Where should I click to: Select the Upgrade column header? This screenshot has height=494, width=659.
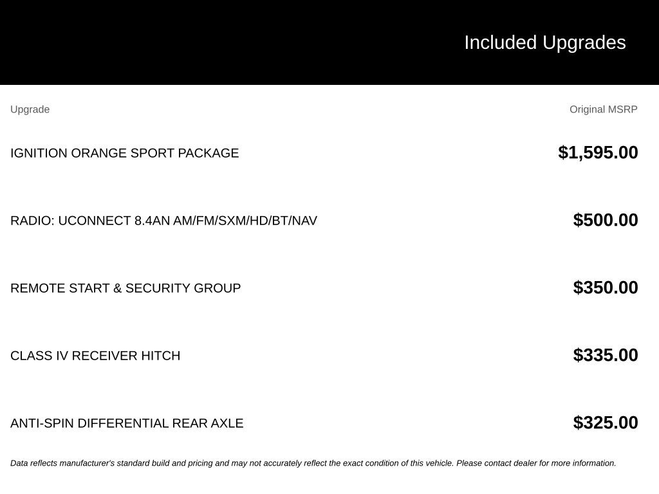[x=30, y=109]
